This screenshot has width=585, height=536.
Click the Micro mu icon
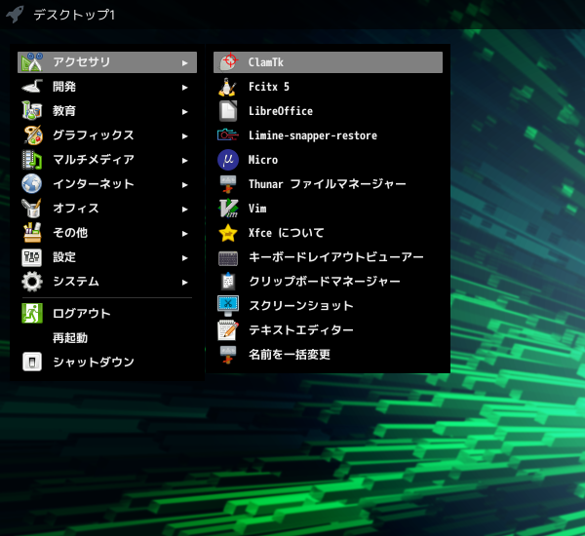(228, 160)
